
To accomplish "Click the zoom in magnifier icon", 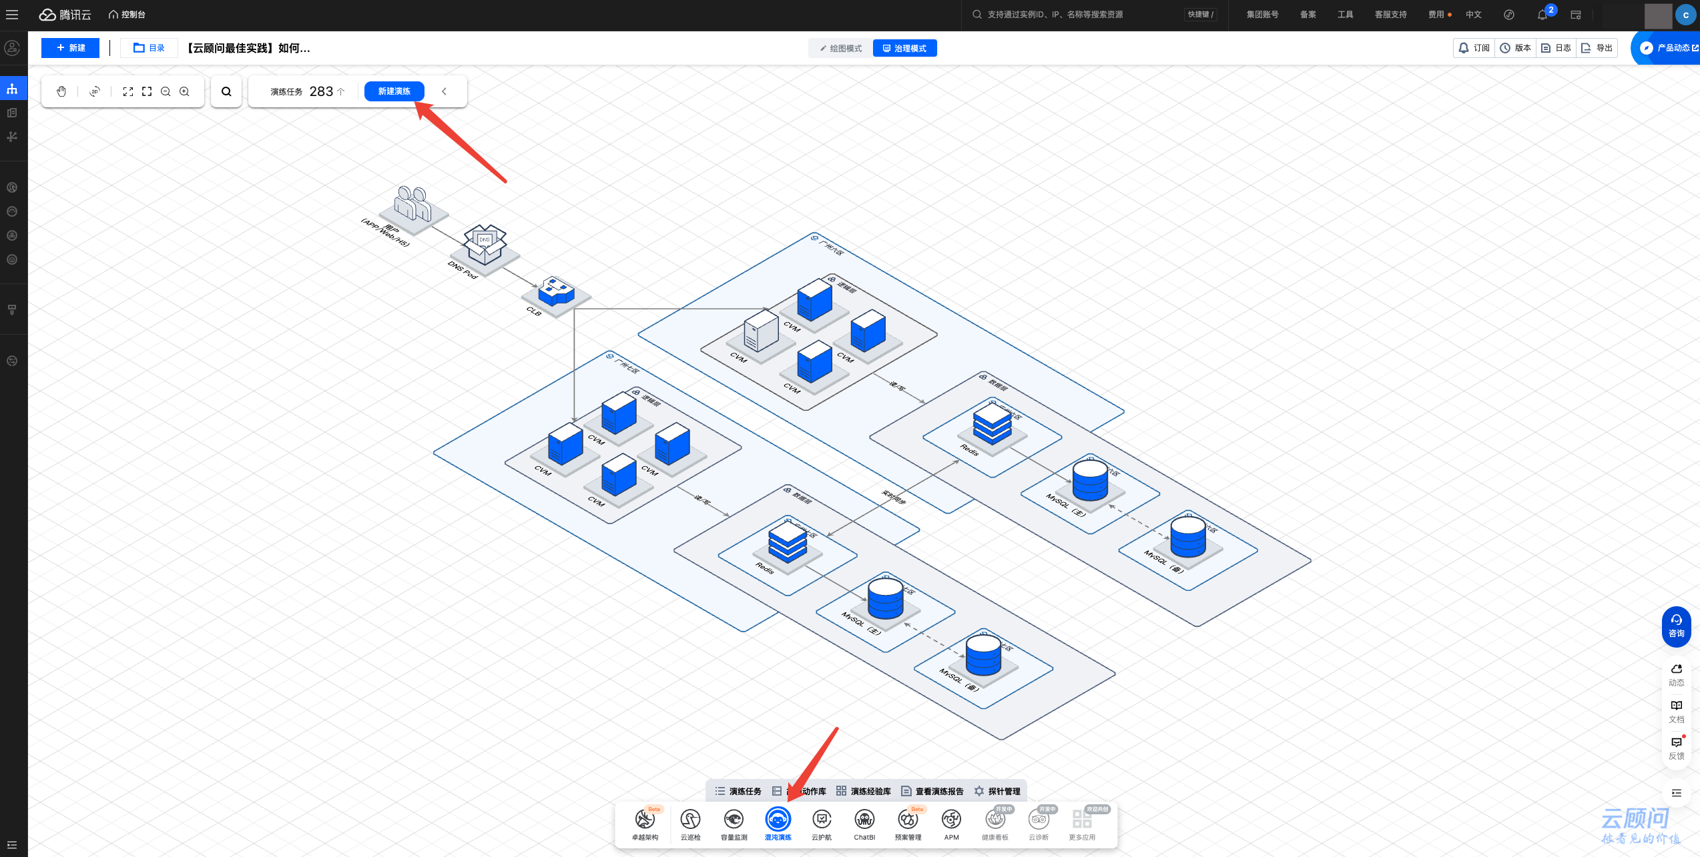I will coord(184,91).
